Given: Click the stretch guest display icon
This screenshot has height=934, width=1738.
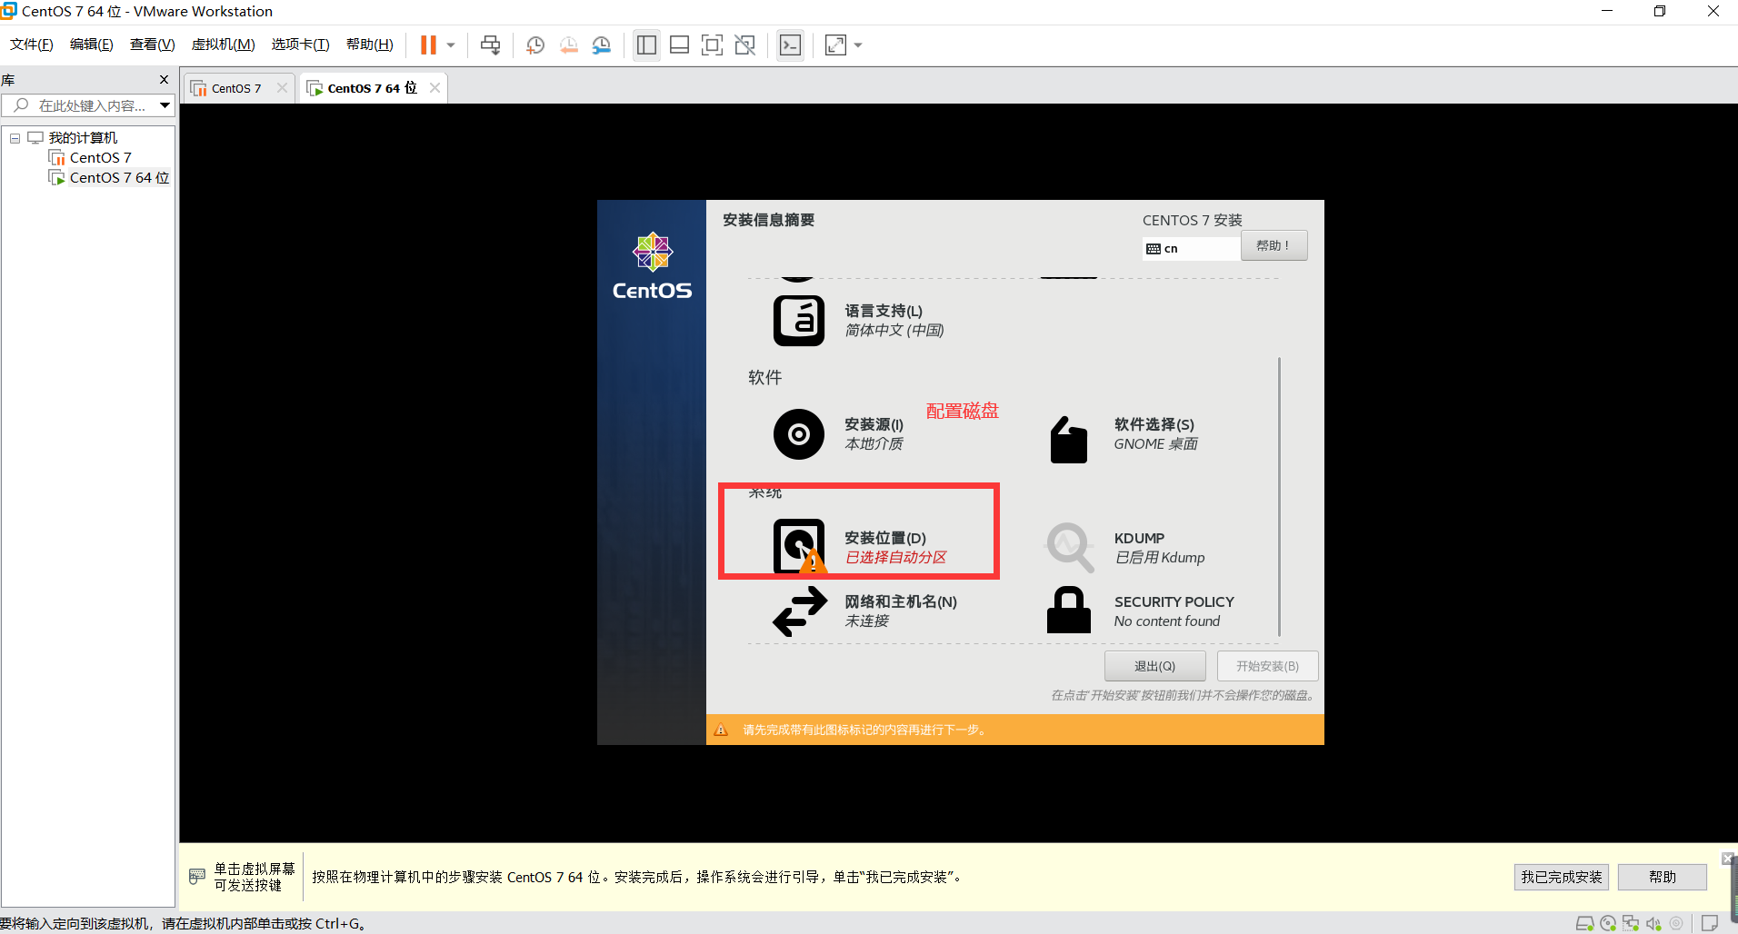Looking at the screenshot, I should pyautogui.click(x=835, y=45).
